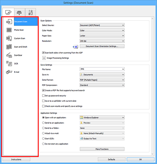Image resolution: width=157 pixels, height=164 pixels.
Task: Select Send to an application option
Action: (x=43, y=123)
